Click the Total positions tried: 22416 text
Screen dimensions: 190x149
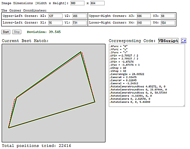click(37, 146)
